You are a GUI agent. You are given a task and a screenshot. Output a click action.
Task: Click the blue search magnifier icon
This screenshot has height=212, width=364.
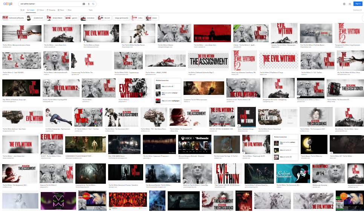coord(93,4)
